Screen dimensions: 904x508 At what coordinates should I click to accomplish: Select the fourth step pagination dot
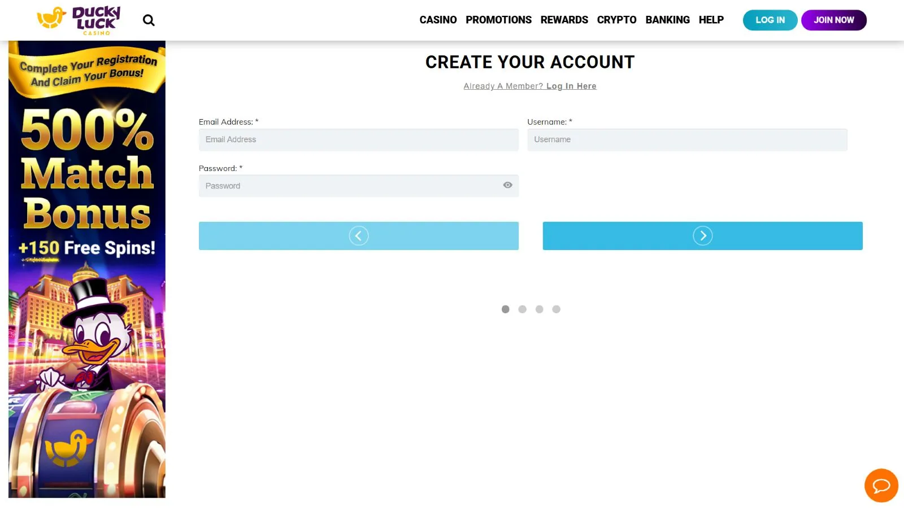pyautogui.click(x=557, y=309)
